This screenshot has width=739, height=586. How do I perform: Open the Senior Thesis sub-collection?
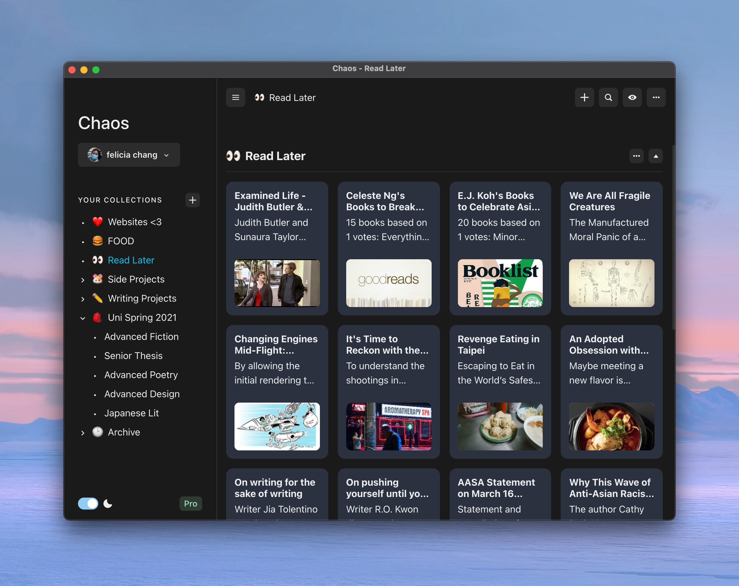tap(133, 356)
